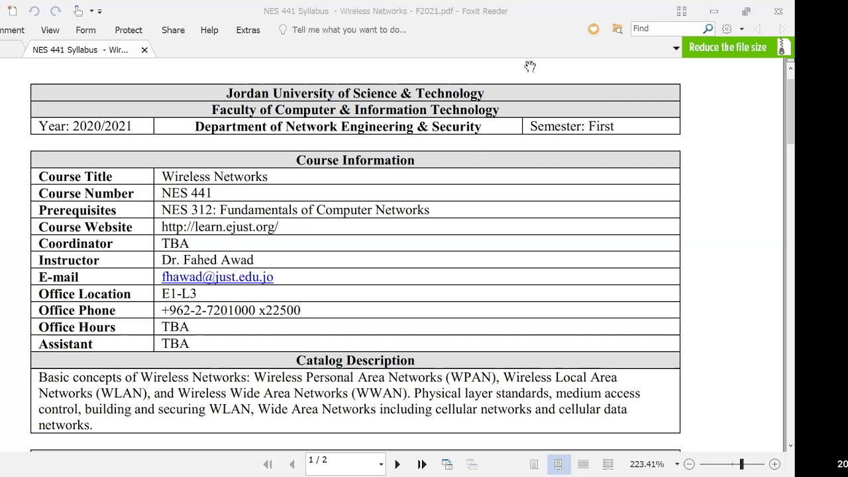Open the Protect ribbon tab

coord(129,30)
